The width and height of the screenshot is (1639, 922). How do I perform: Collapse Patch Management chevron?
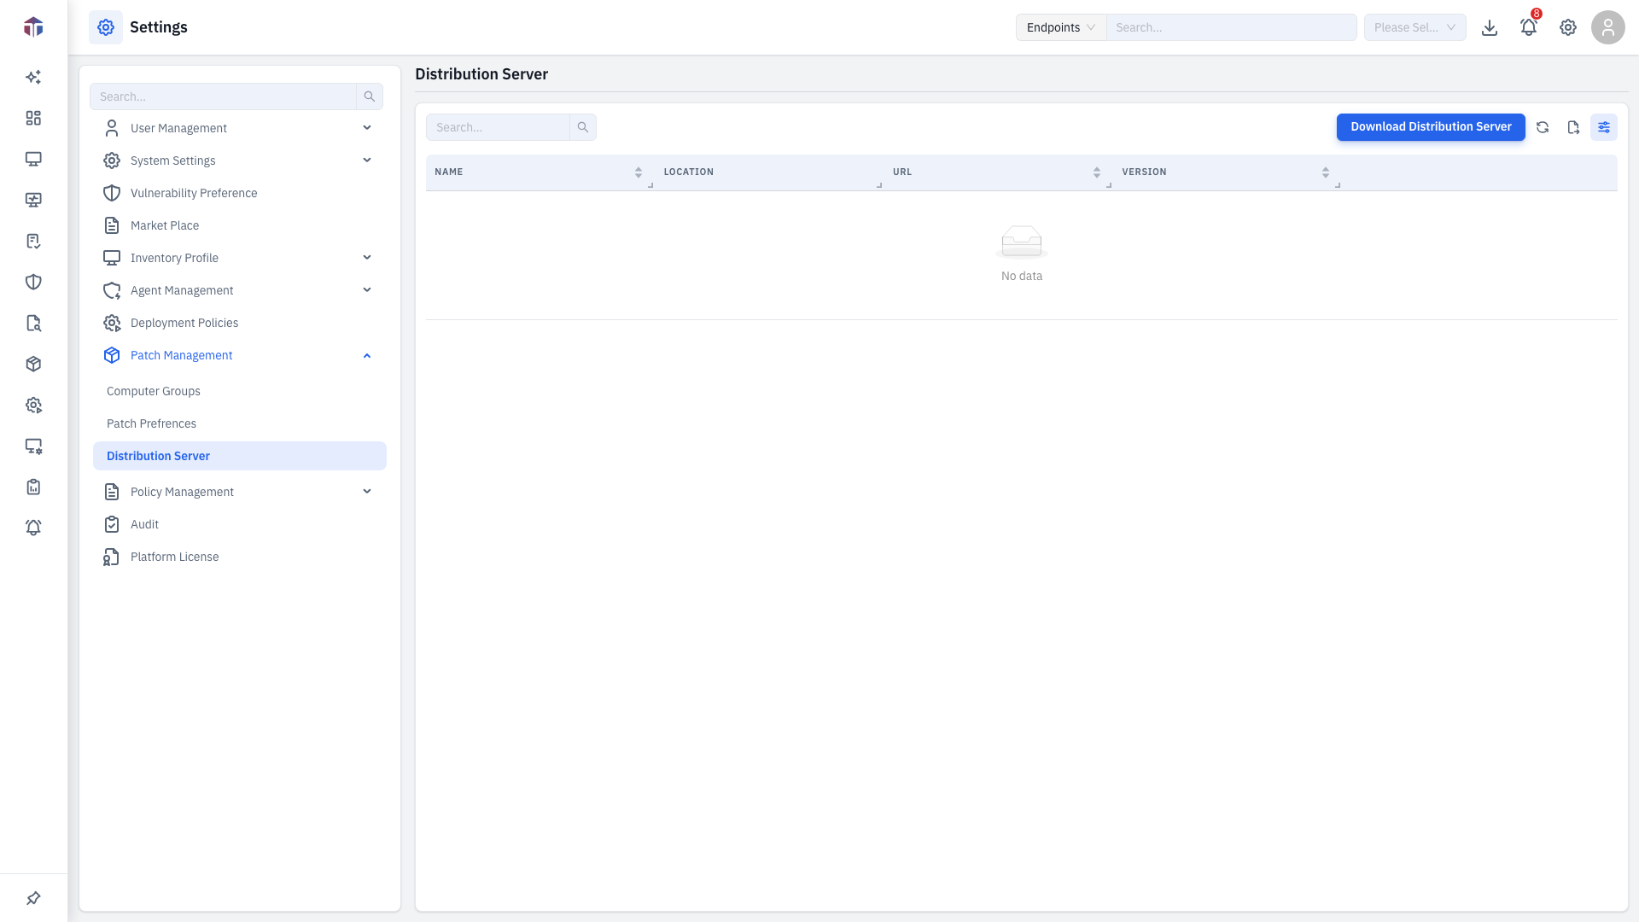367,355
